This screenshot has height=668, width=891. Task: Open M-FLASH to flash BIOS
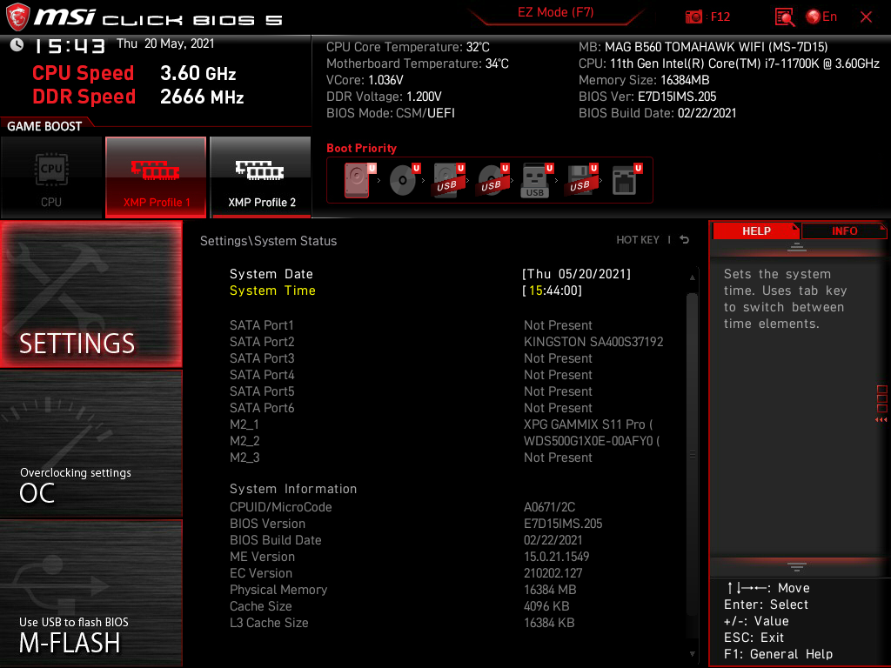[x=90, y=593]
